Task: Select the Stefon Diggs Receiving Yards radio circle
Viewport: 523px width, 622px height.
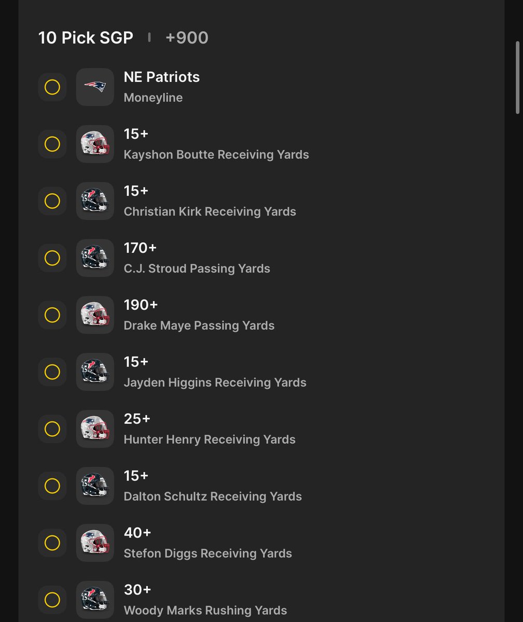Action: point(52,543)
